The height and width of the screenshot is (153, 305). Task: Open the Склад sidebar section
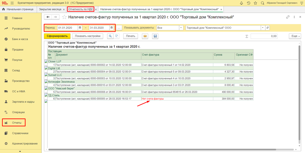pyautogui.click(x=16, y=70)
